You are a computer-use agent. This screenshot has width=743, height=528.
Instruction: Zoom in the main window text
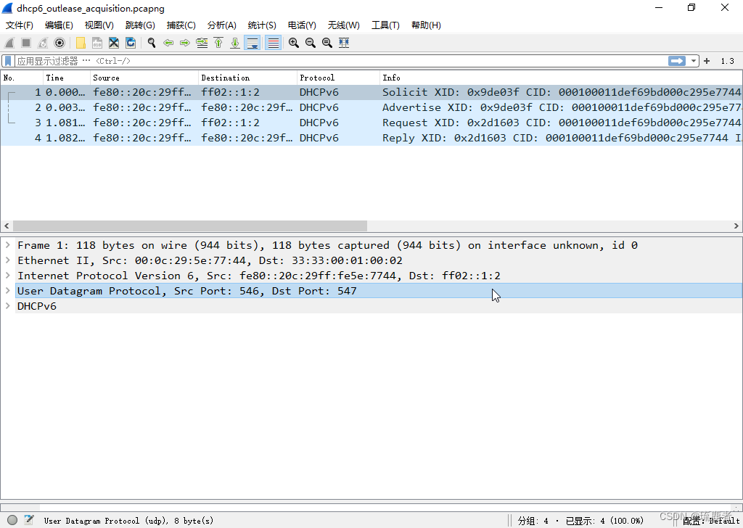click(294, 43)
